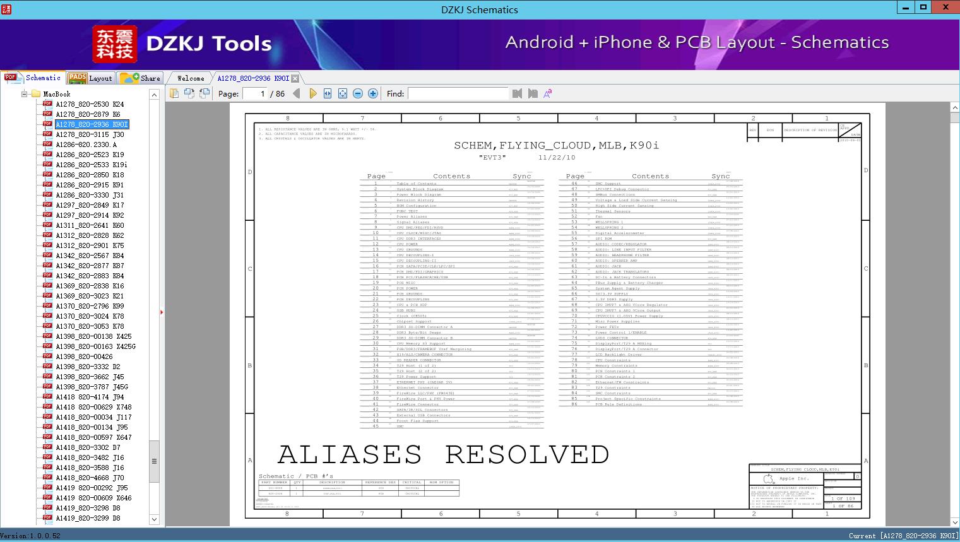This screenshot has height=542, width=960.
Task: Zoom in with the plus icon
Action: pos(373,93)
